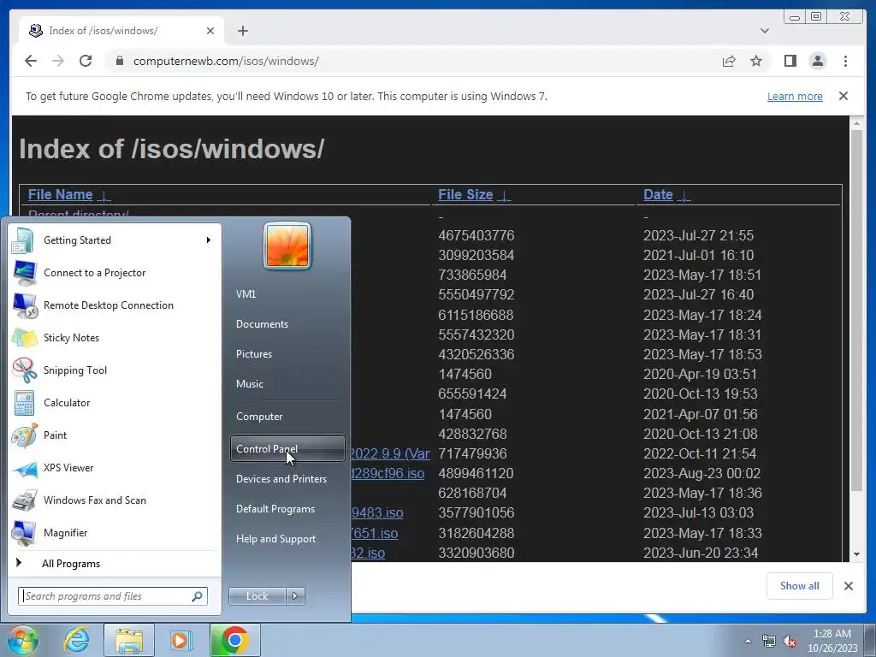
Task: Open Pictures library
Action: 287,354
